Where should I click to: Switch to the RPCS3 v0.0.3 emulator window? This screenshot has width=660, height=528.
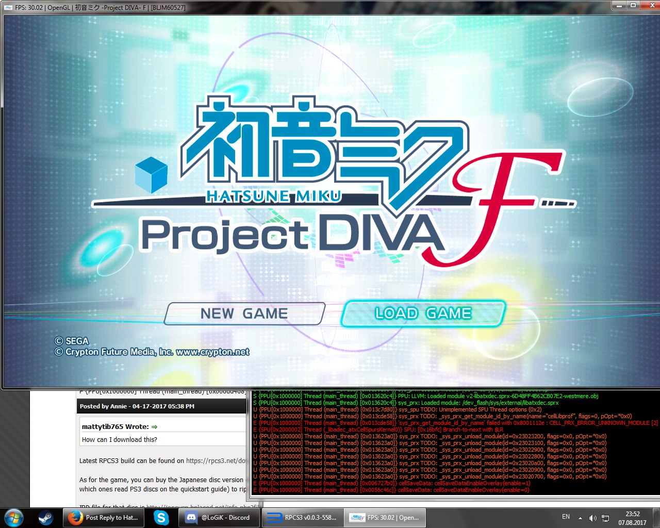coord(303,518)
